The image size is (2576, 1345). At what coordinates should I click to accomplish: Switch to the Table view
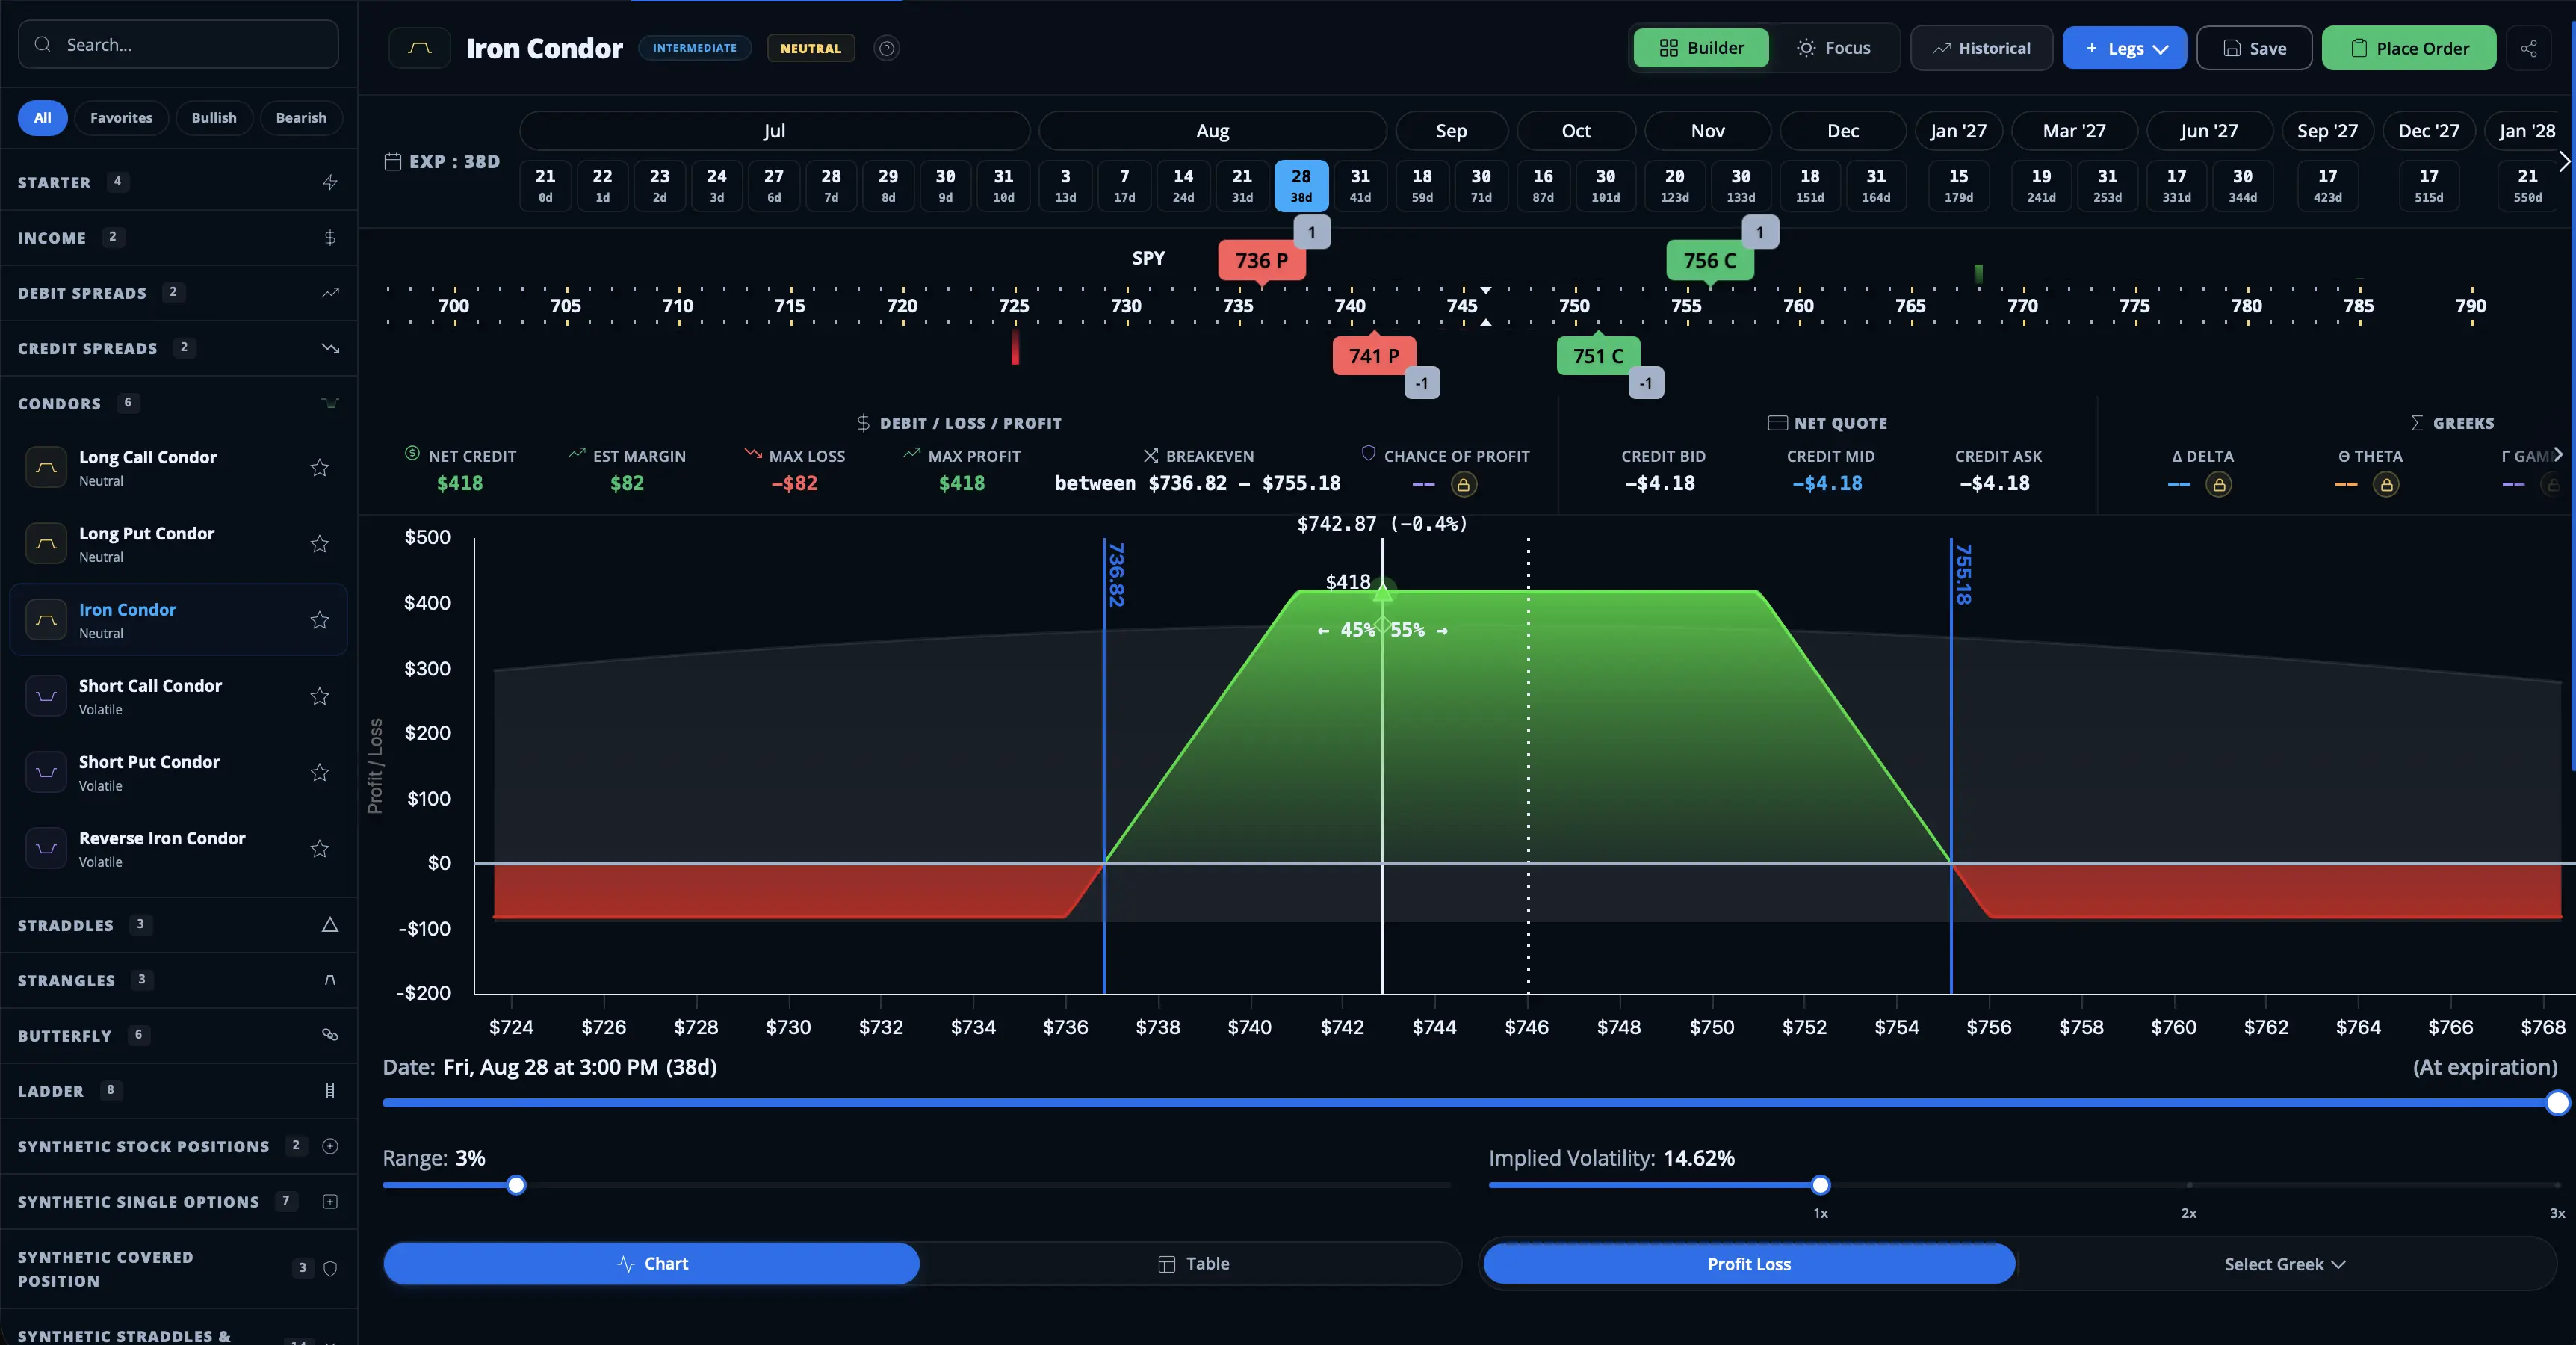(1192, 1264)
